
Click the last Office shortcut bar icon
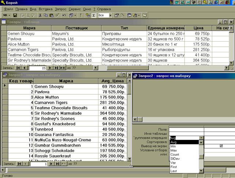[x=228, y=2]
